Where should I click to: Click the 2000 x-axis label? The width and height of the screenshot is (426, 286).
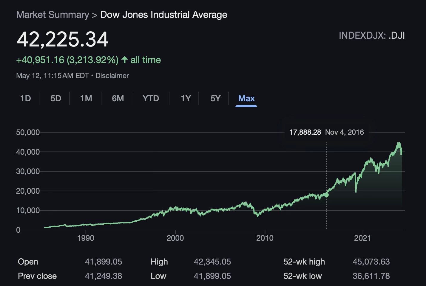[175, 238]
